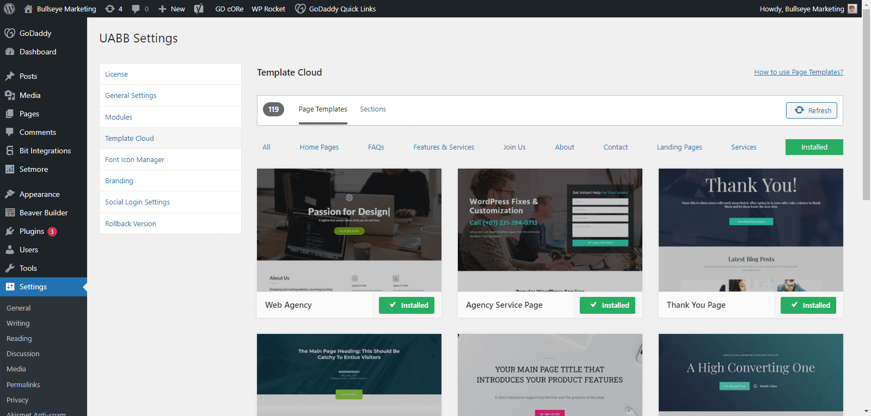The width and height of the screenshot is (871, 416).
Task: Open the comments bubble icon in admin bar
Action: coord(136,9)
